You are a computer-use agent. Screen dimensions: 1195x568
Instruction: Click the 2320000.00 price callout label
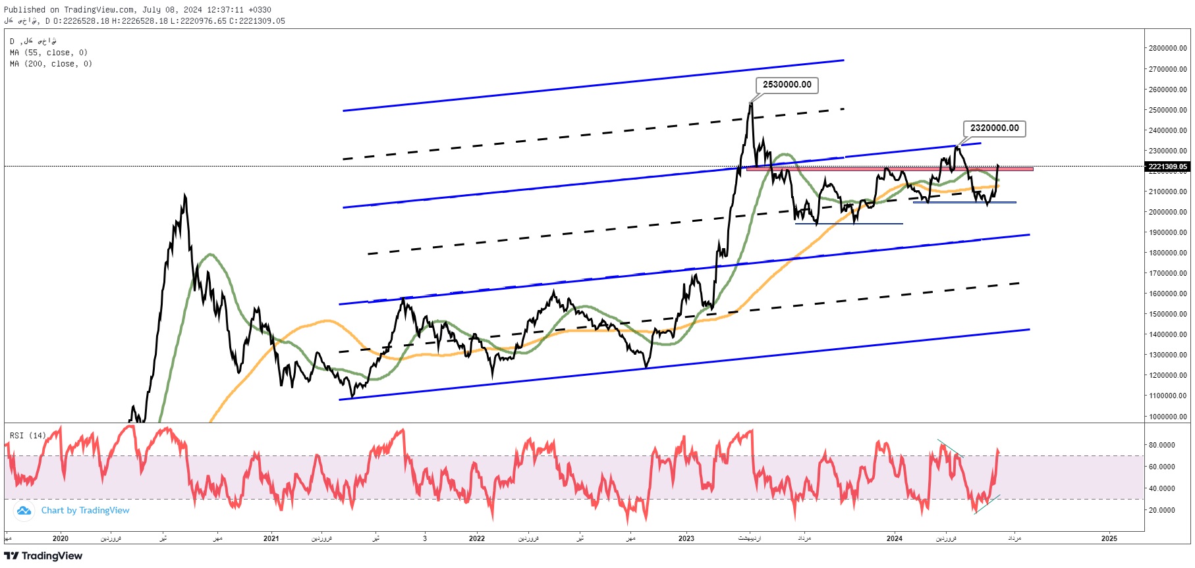[994, 128]
